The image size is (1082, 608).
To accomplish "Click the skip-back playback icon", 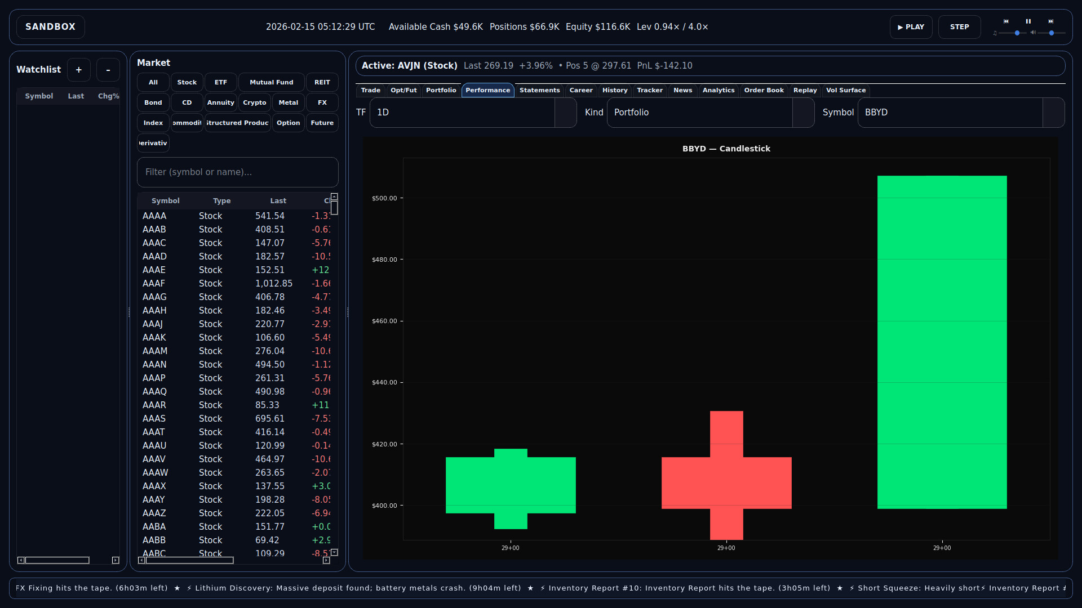I will [x=1006, y=21].
